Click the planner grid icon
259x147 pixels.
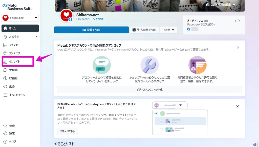point(5,45)
